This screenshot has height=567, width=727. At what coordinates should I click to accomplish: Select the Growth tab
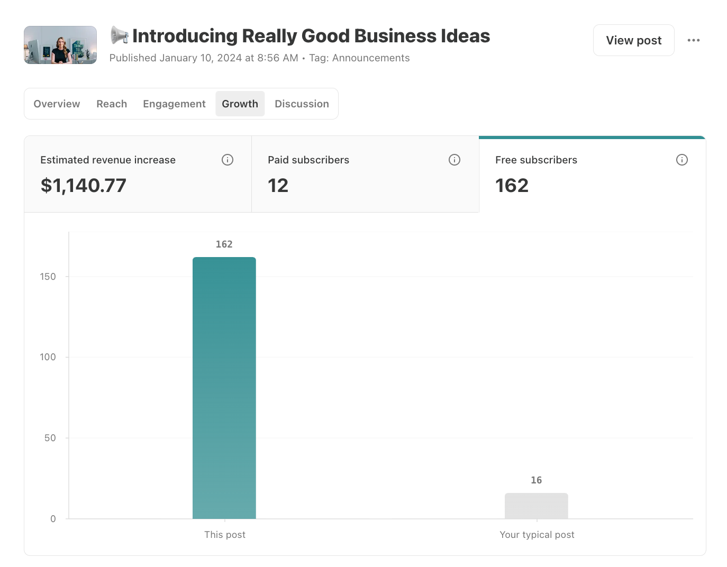click(240, 104)
